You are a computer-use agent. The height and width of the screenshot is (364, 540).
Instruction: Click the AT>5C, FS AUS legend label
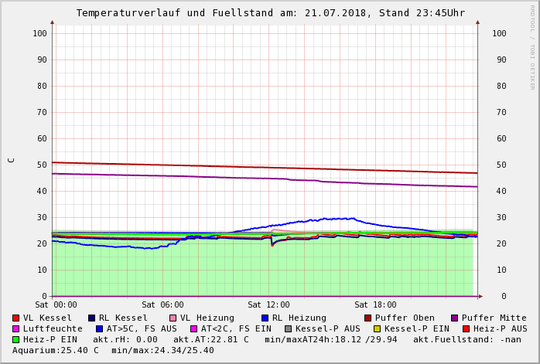142,328
